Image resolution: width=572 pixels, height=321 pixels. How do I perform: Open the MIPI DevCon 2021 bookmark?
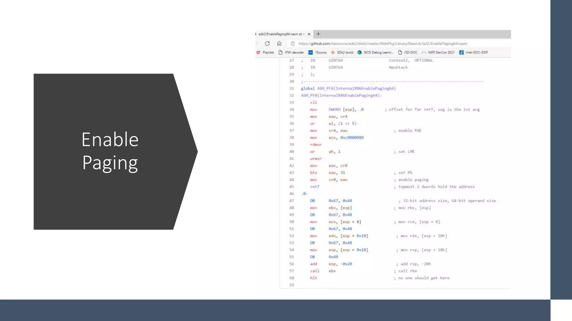coord(438,52)
